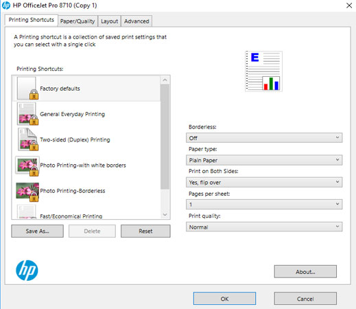Click the shortcuts list scrollbar thumb
The width and height of the screenshot is (356, 309).
[x=165, y=137]
